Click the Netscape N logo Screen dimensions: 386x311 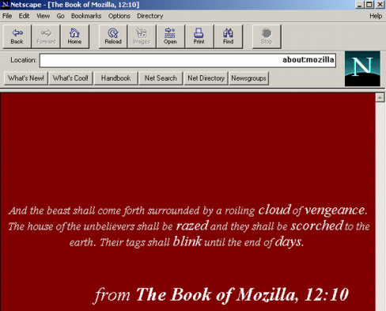point(362,69)
